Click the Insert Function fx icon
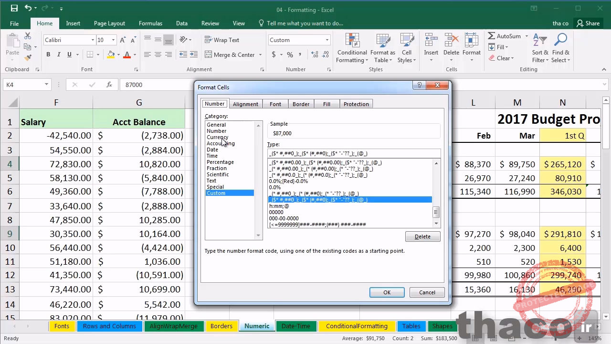Screen dimensions: 611x344 109,85
